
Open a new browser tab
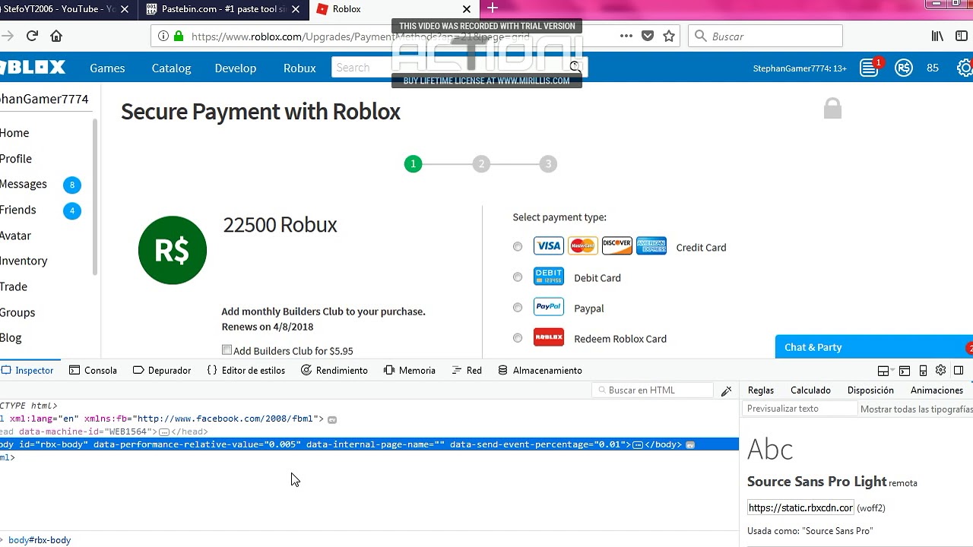[493, 8]
